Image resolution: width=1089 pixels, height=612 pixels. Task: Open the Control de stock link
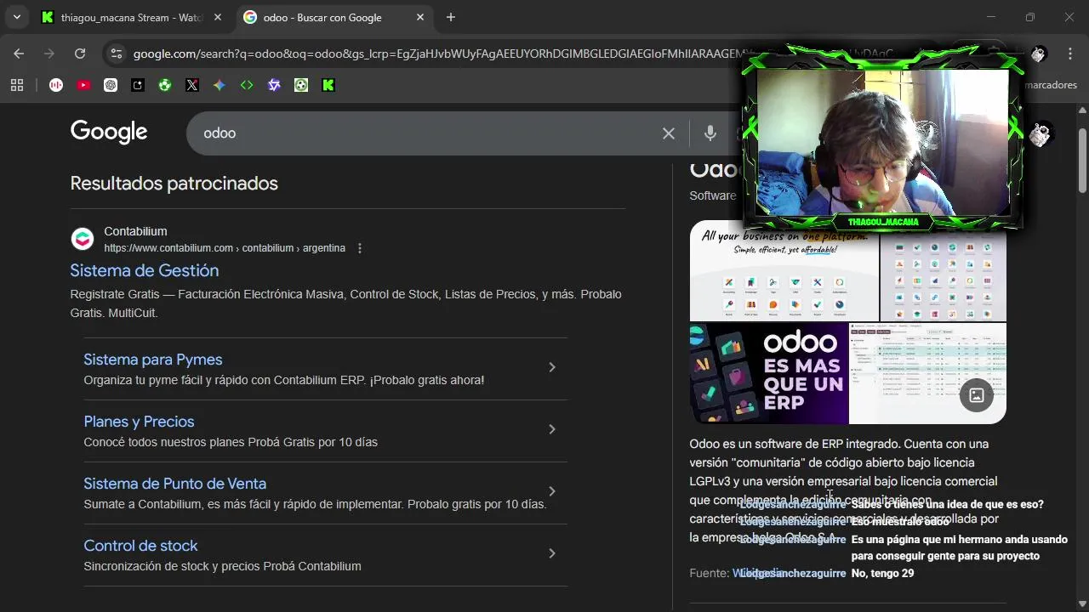click(x=140, y=546)
